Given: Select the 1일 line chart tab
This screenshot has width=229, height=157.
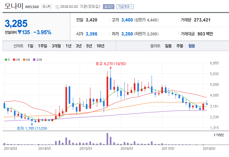Looking at the screenshot, I should click(x=30, y=46).
